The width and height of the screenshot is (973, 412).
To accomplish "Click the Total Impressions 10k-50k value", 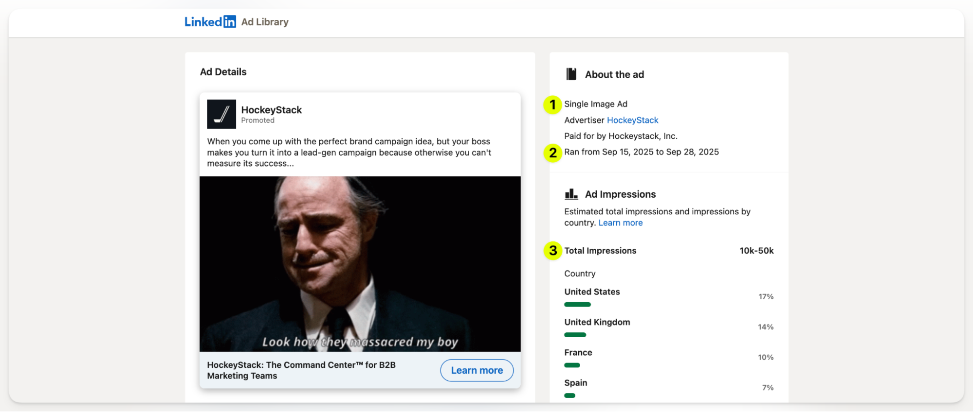I will [x=756, y=250].
